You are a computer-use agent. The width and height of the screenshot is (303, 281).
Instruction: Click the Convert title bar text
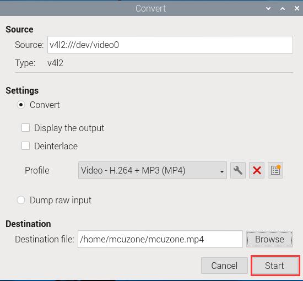tap(150, 8)
